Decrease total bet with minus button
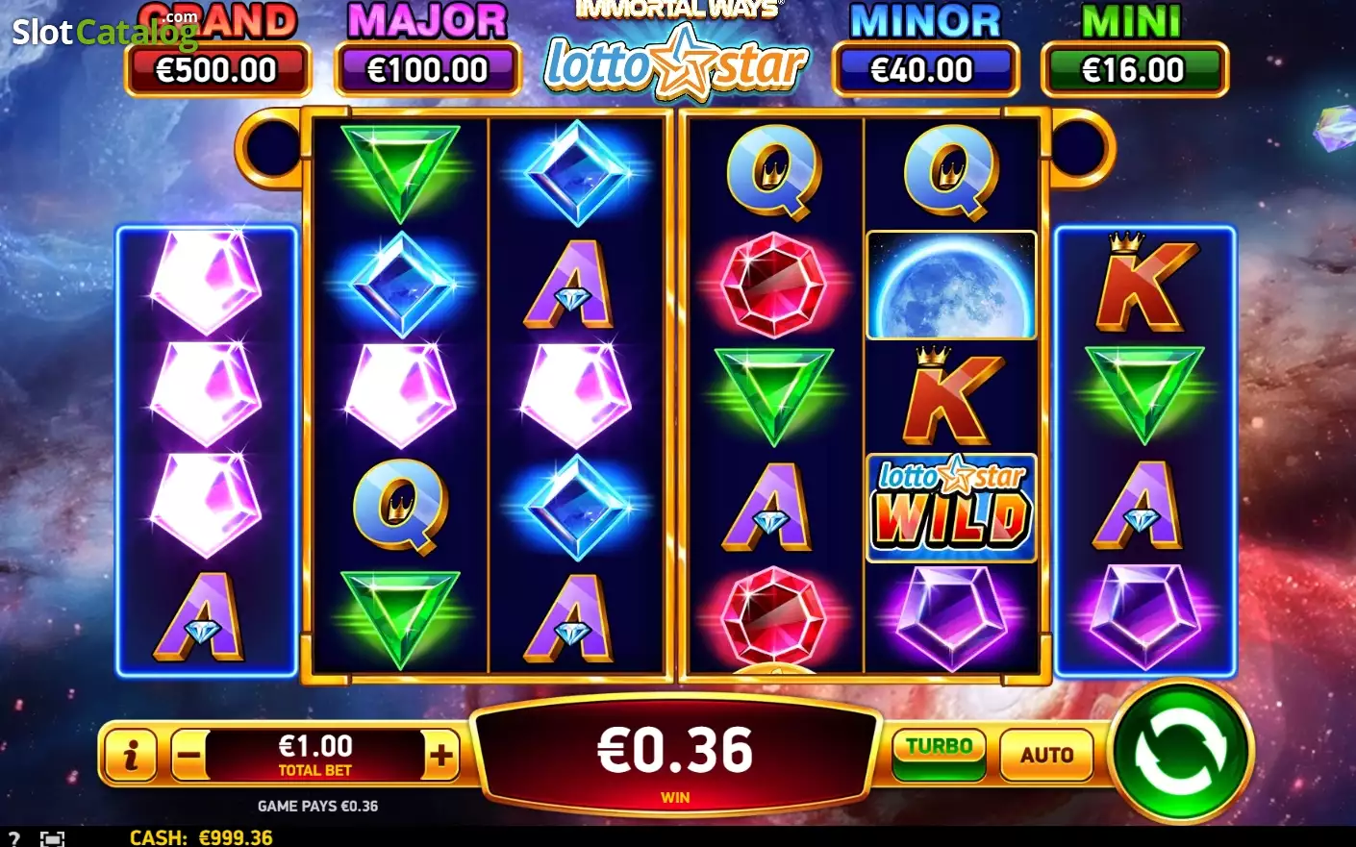 point(189,756)
